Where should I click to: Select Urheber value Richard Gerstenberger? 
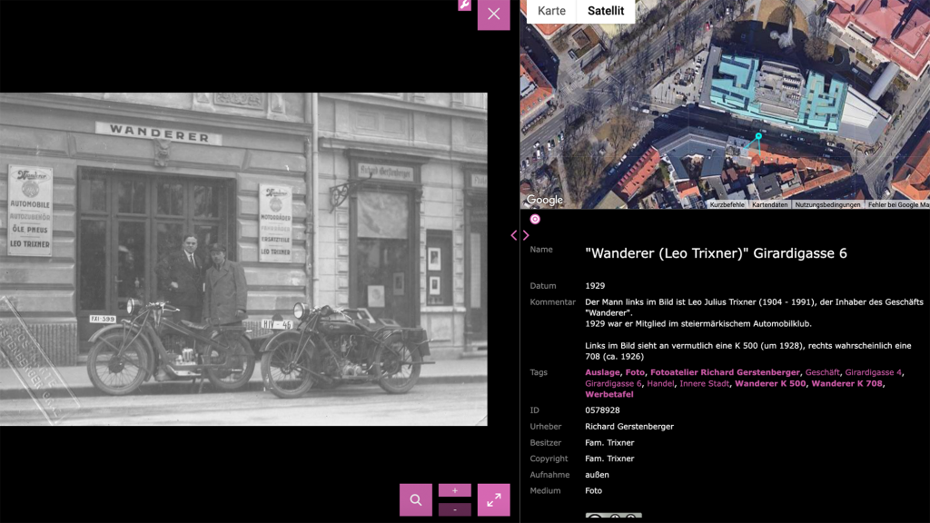point(629,427)
